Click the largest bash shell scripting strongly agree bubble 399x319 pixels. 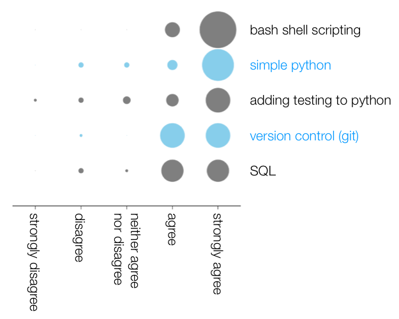pos(218,30)
